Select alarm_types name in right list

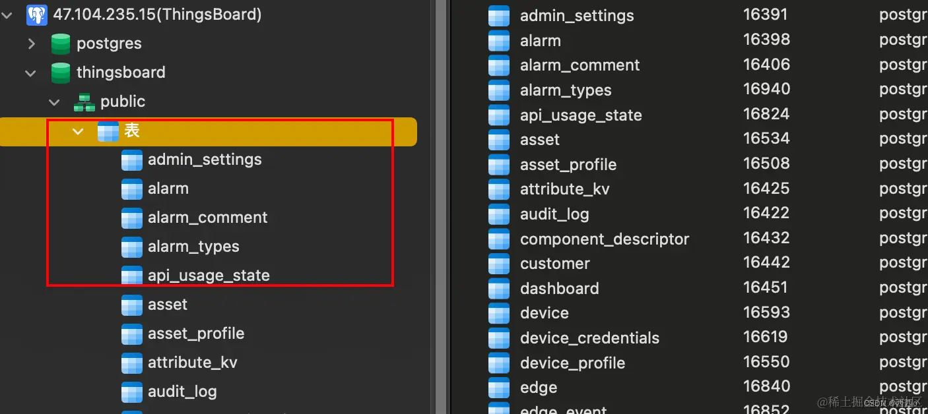pos(566,90)
